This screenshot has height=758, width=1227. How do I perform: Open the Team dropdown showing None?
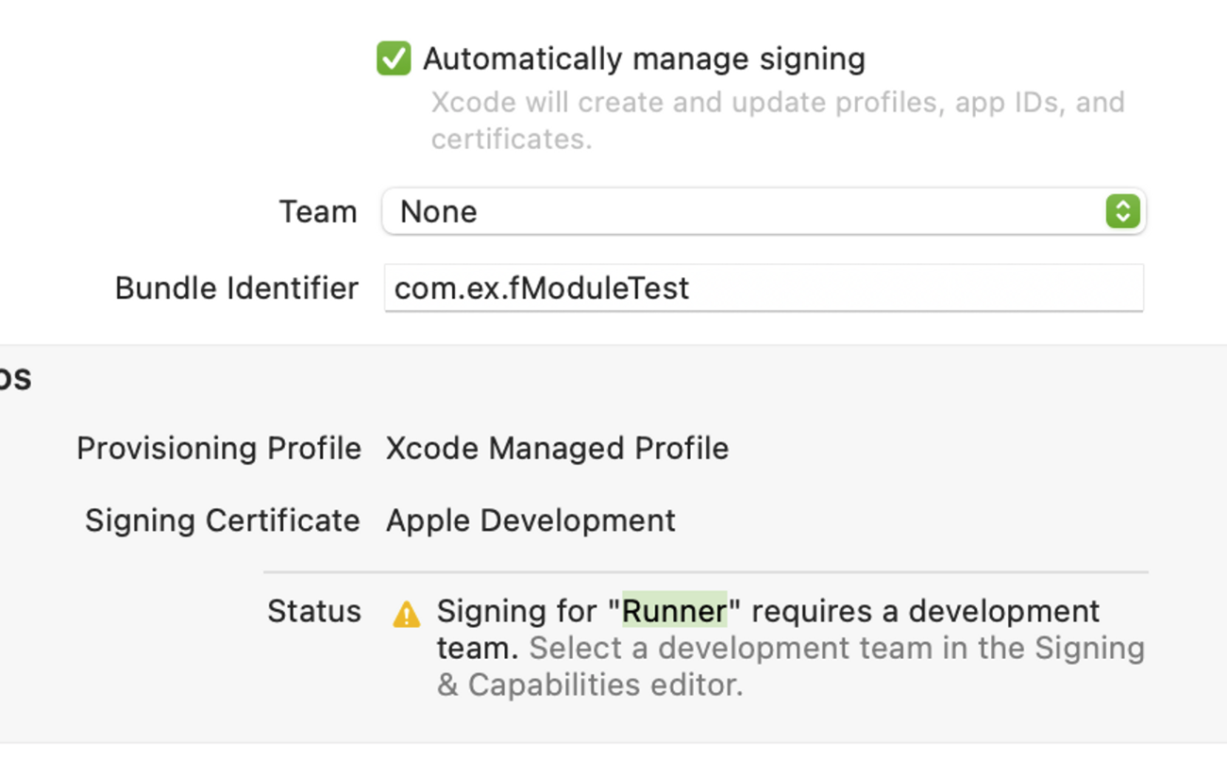tap(746, 211)
